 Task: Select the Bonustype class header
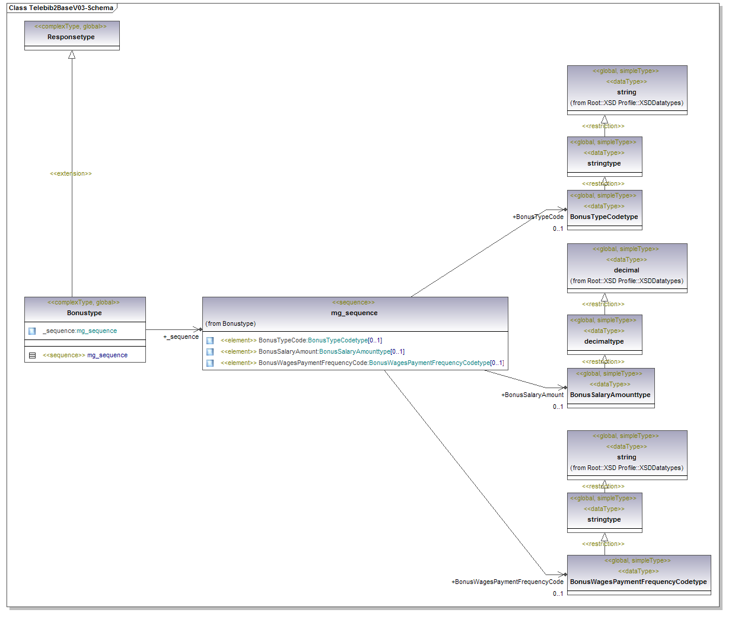[x=85, y=309]
